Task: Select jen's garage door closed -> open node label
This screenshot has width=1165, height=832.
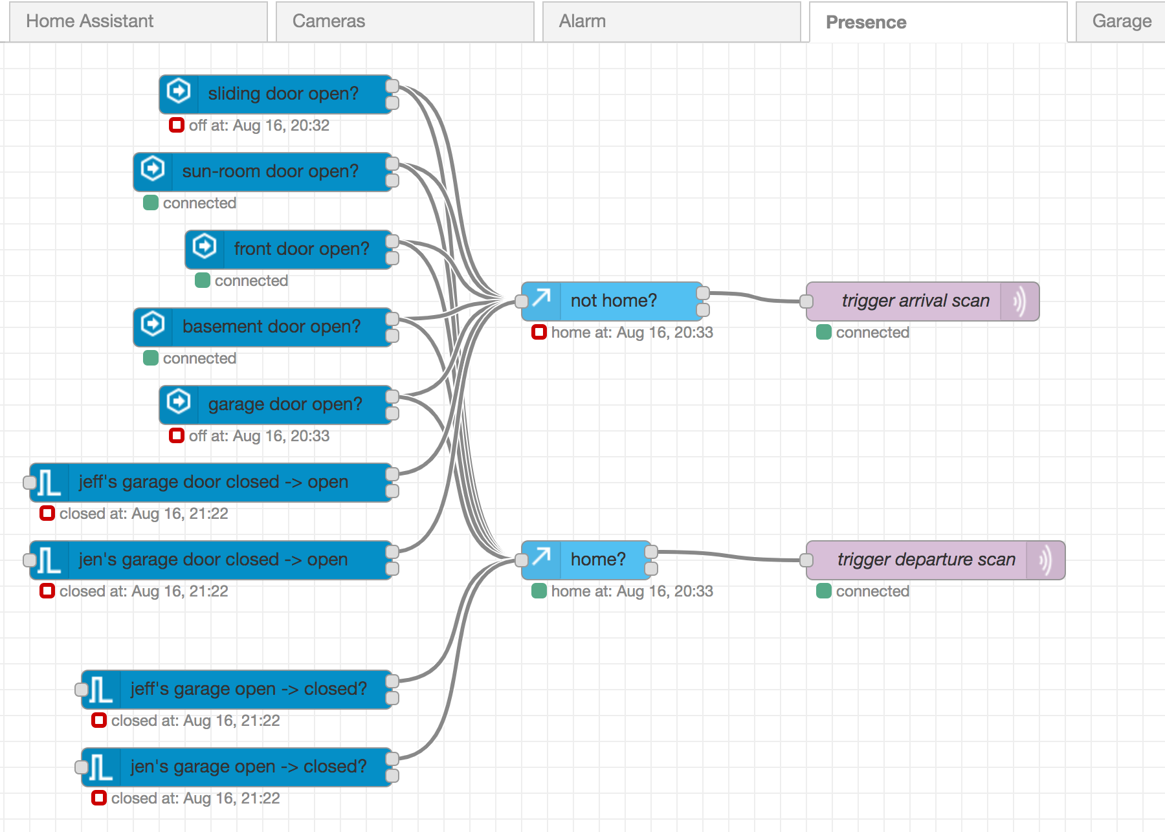Action: pyautogui.click(x=213, y=560)
